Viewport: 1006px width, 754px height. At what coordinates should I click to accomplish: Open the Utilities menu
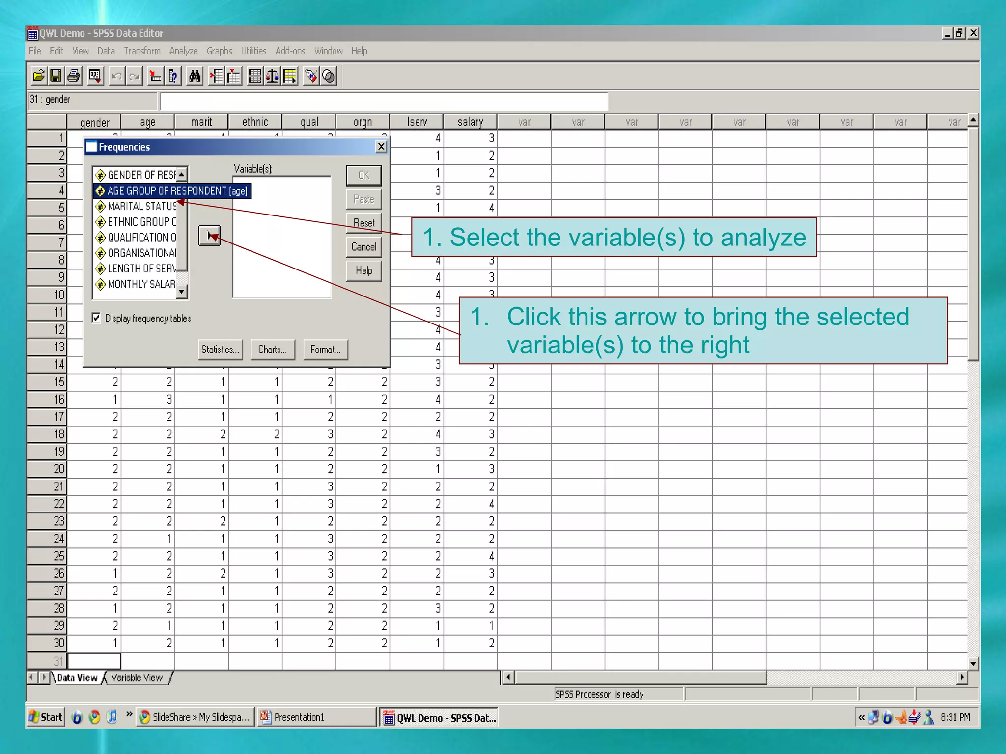tap(253, 51)
